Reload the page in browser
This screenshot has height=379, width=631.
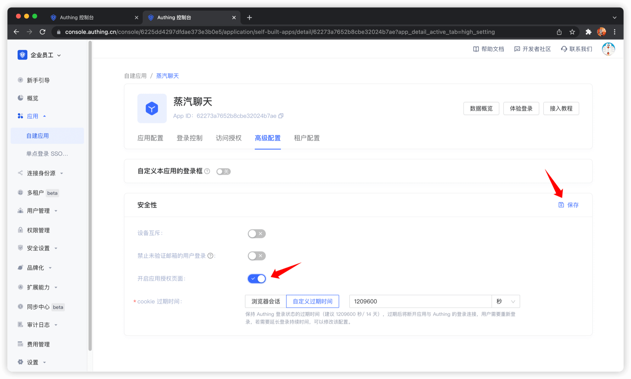42,32
